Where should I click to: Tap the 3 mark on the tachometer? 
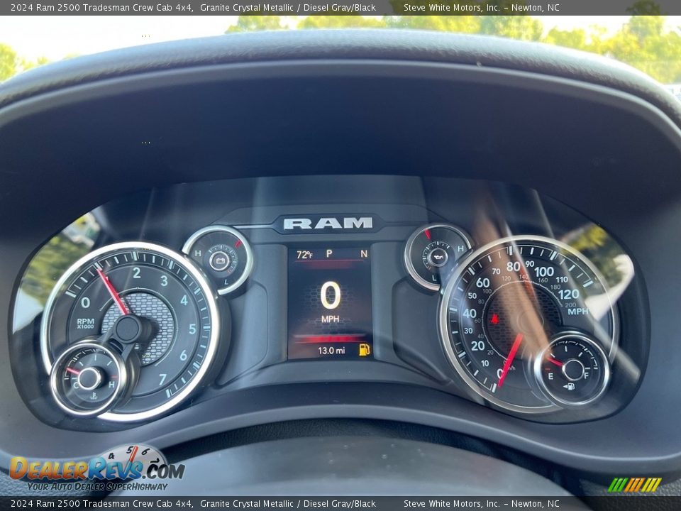(x=164, y=280)
